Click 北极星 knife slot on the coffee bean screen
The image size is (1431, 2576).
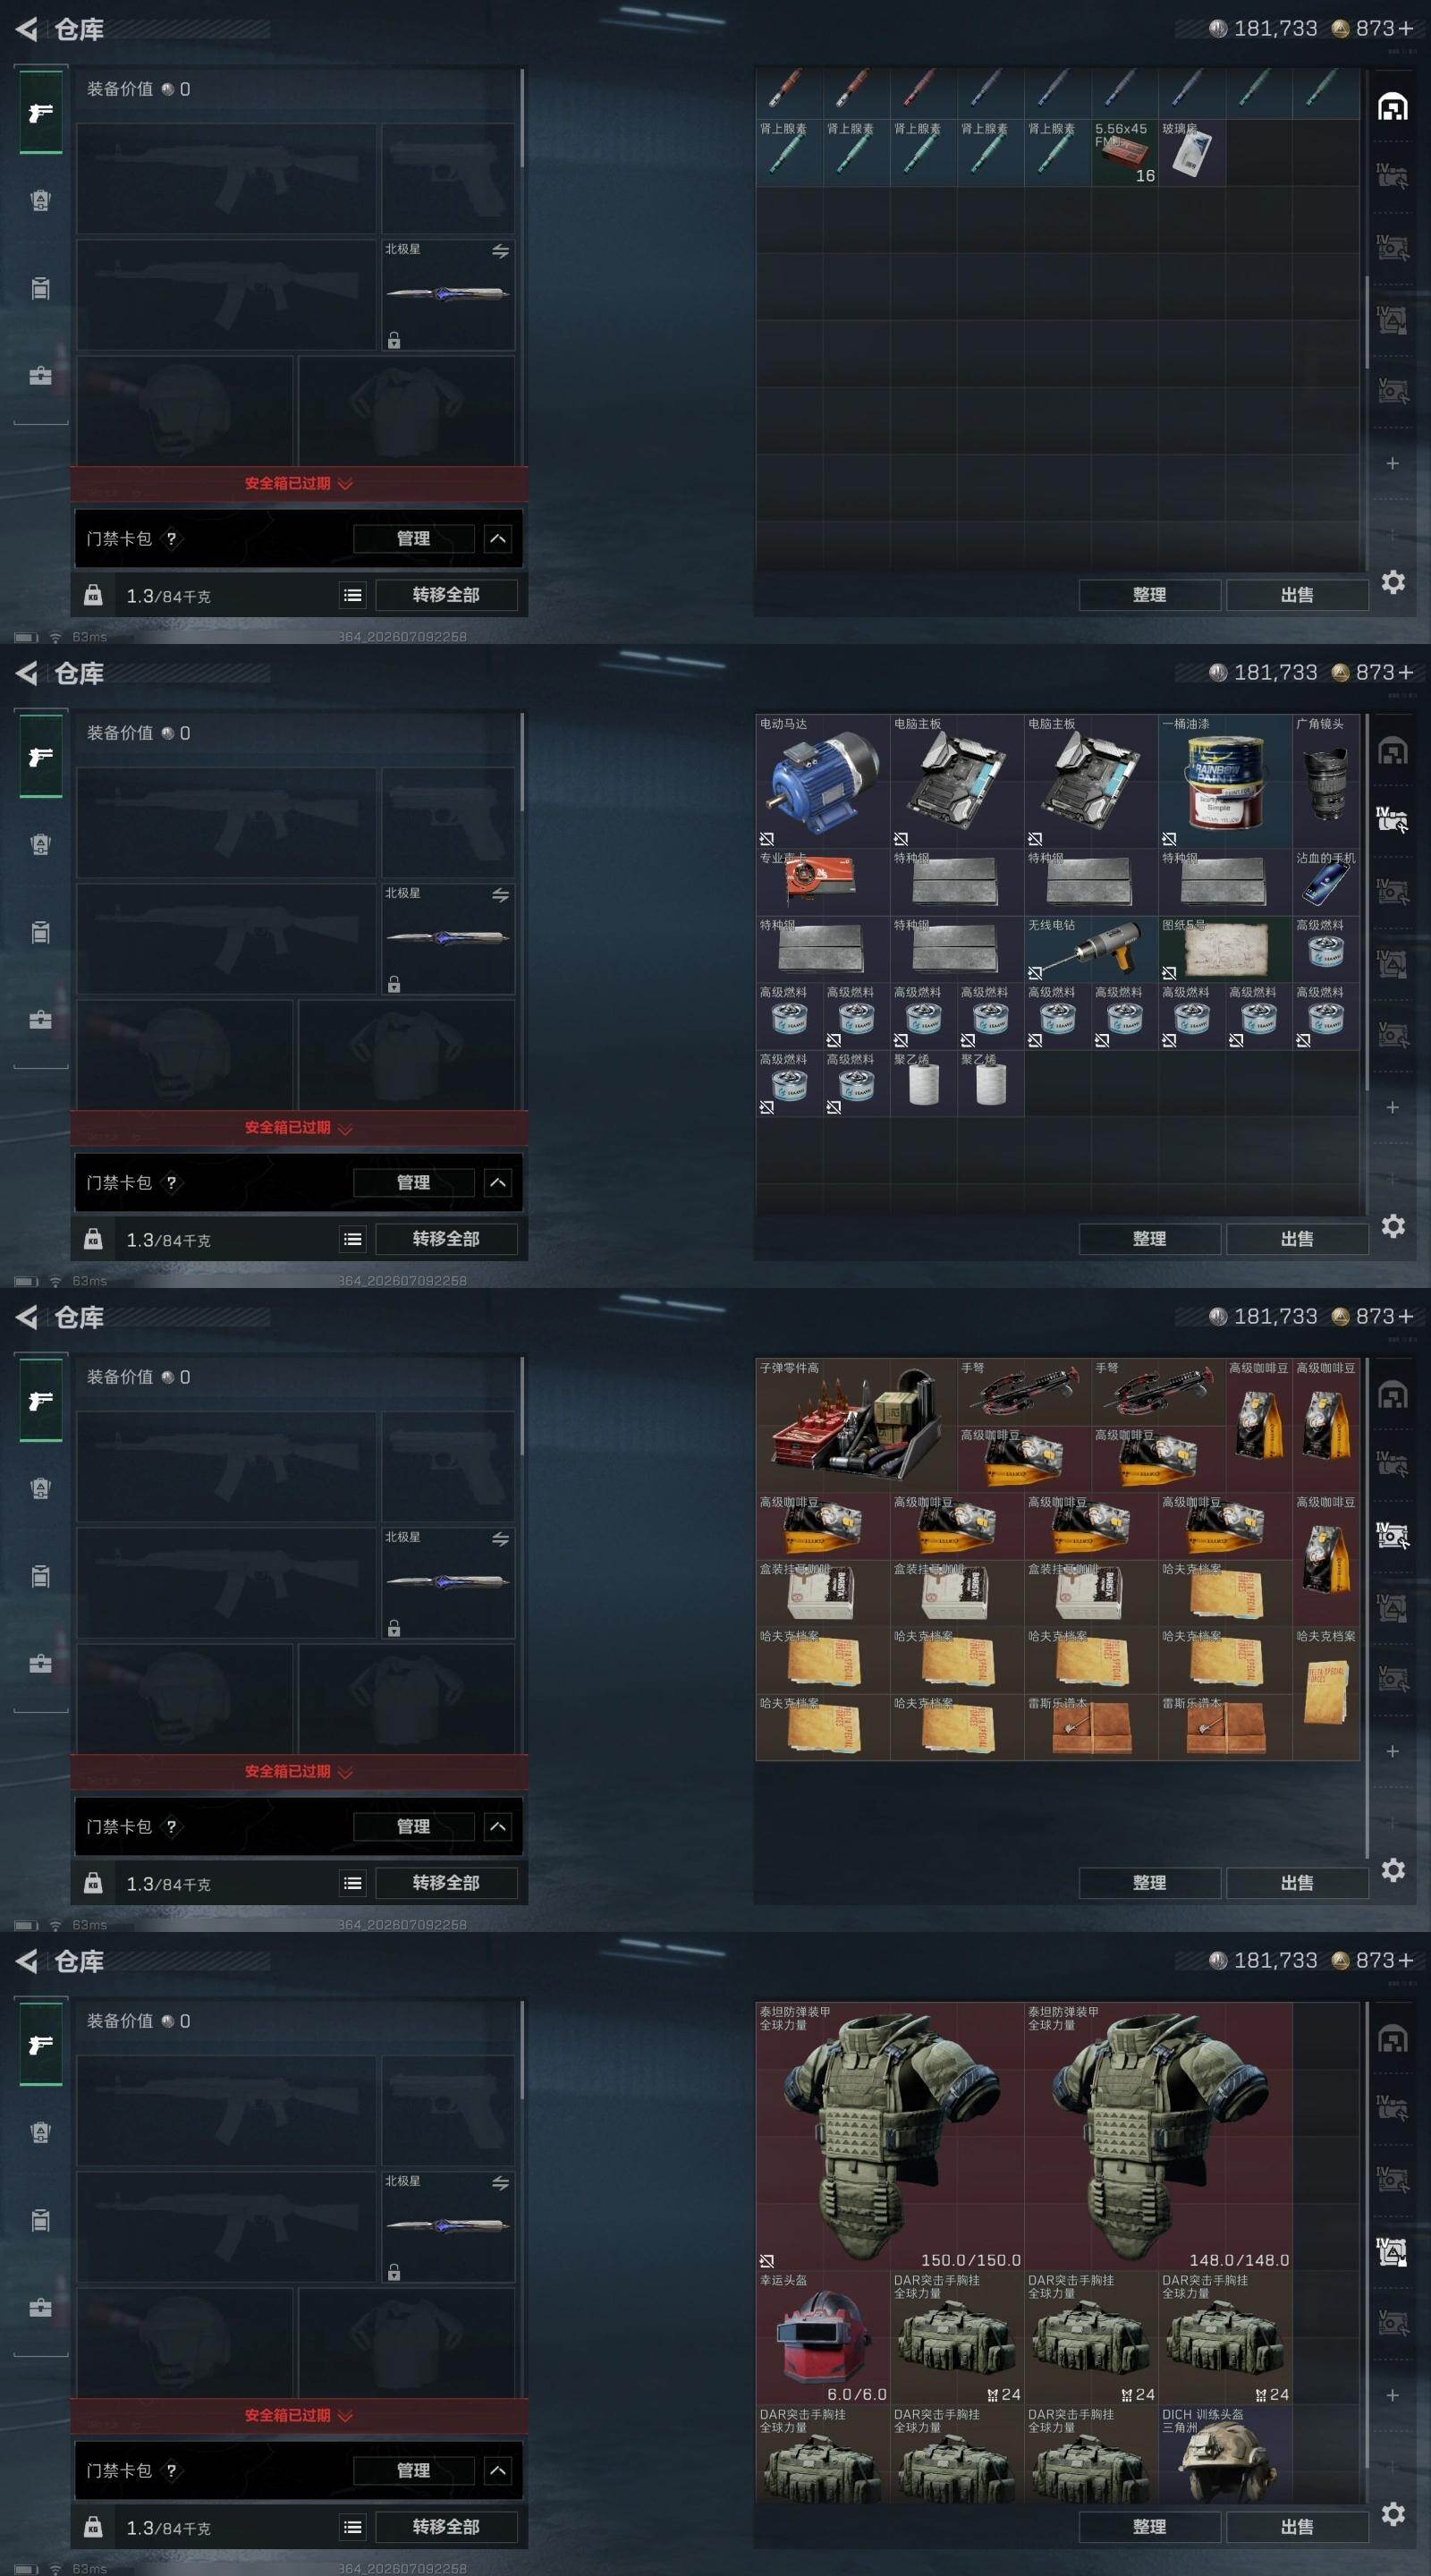pyautogui.click(x=448, y=1582)
